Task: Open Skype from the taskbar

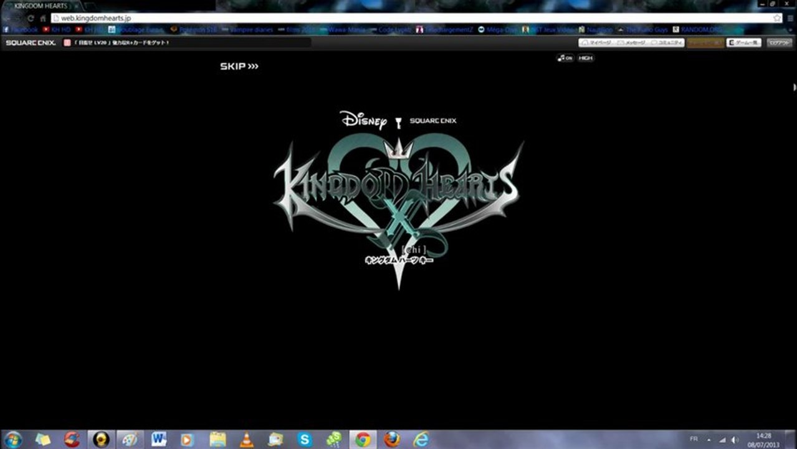Action: (x=305, y=439)
